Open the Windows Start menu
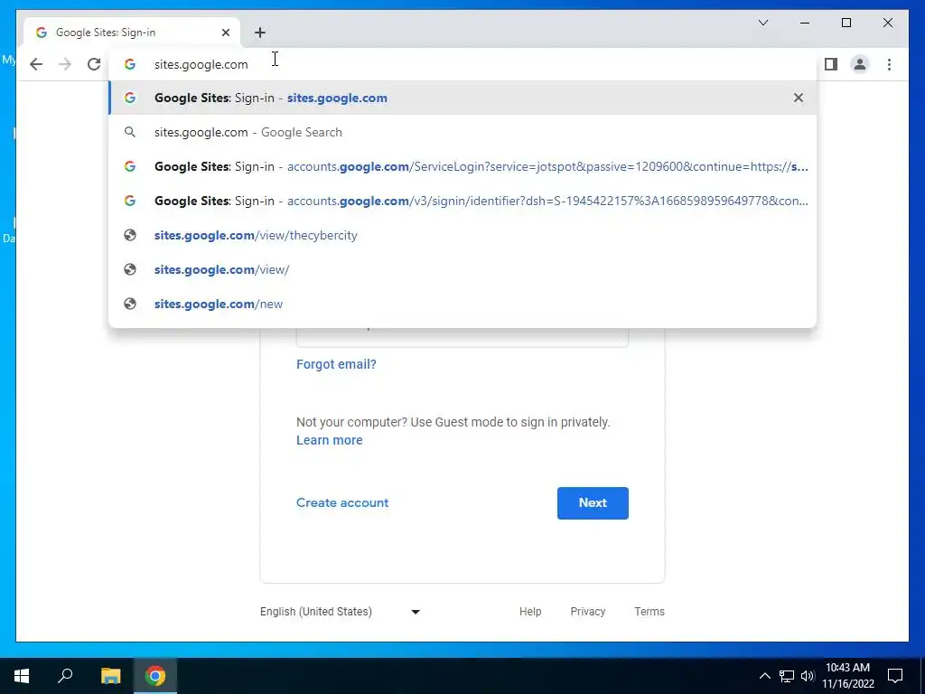The height and width of the screenshot is (694, 925). tap(22, 676)
